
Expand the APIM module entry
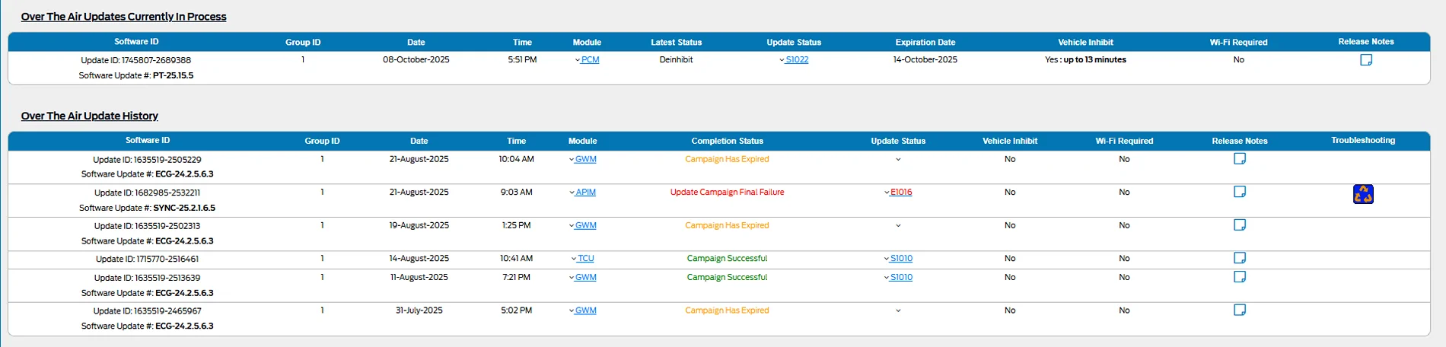(582, 193)
